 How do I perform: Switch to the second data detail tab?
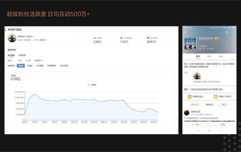[22, 55]
